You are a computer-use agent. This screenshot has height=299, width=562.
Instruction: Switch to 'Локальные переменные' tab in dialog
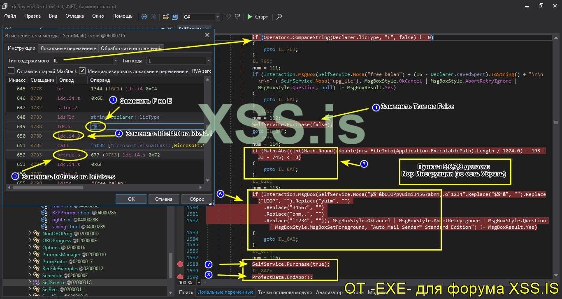point(68,48)
